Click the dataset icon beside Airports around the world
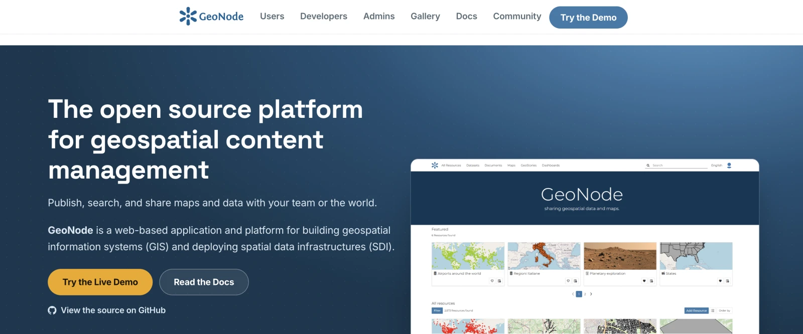The height and width of the screenshot is (334, 803). tap(435, 273)
